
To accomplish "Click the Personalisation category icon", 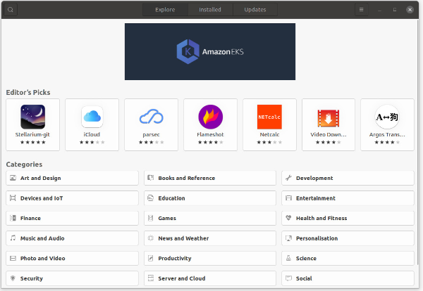I will coord(288,238).
